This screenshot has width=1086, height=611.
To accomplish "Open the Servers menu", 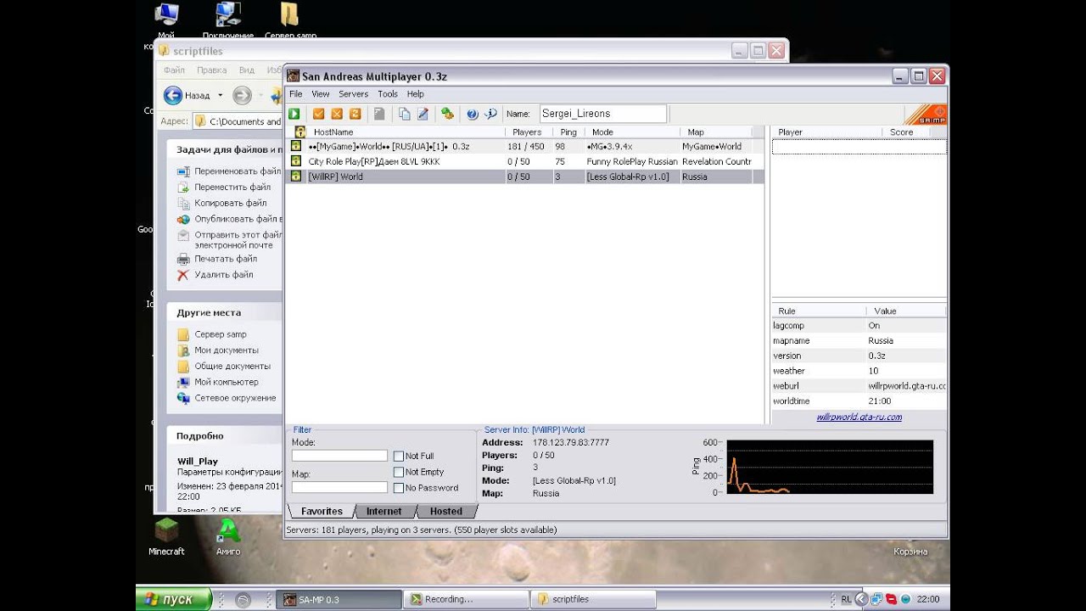I will tap(353, 94).
